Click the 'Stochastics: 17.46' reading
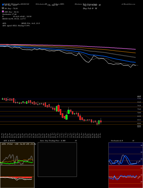143x188 pixels. click(x=9, y=14)
